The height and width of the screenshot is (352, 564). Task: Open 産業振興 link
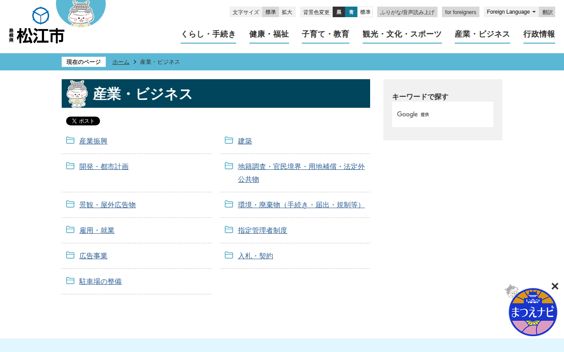point(93,141)
